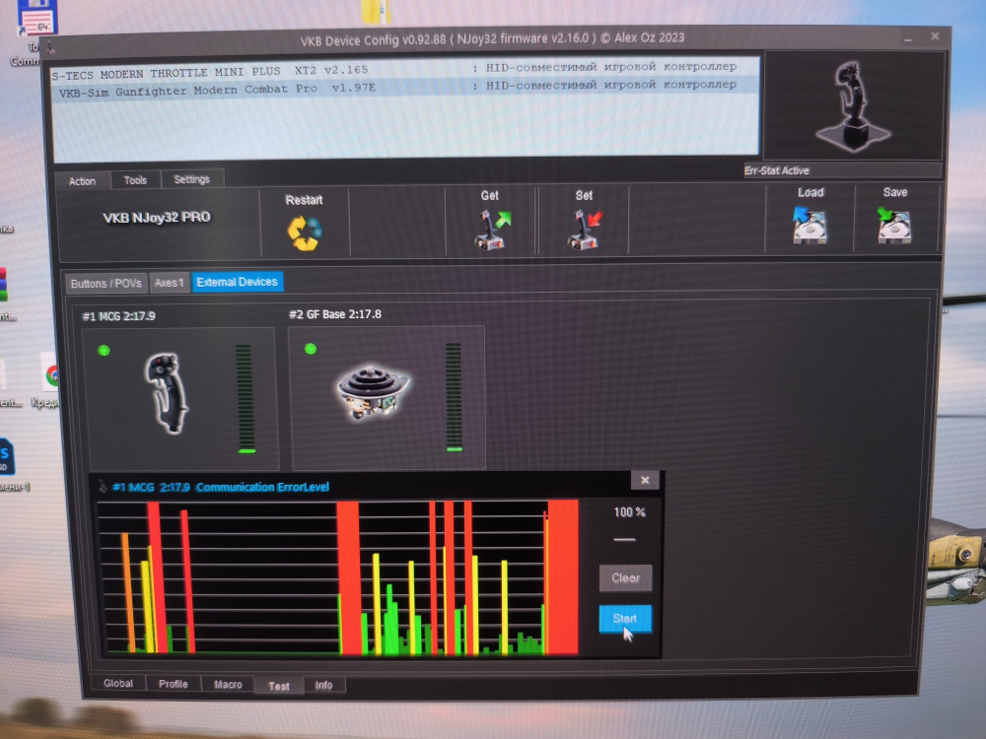986x739 pixels.
Task: Click the #1 MCG 2:17.9 device label
Action: click(119, 316)
